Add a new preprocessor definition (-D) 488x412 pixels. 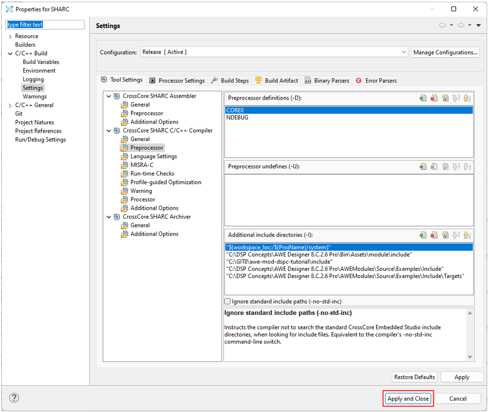[423, 98]
